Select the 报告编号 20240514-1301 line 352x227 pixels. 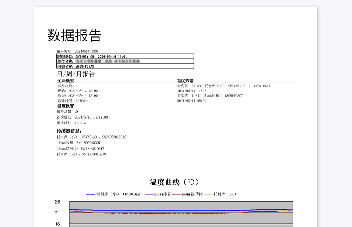pyautogui.click(x=77, y=51)
